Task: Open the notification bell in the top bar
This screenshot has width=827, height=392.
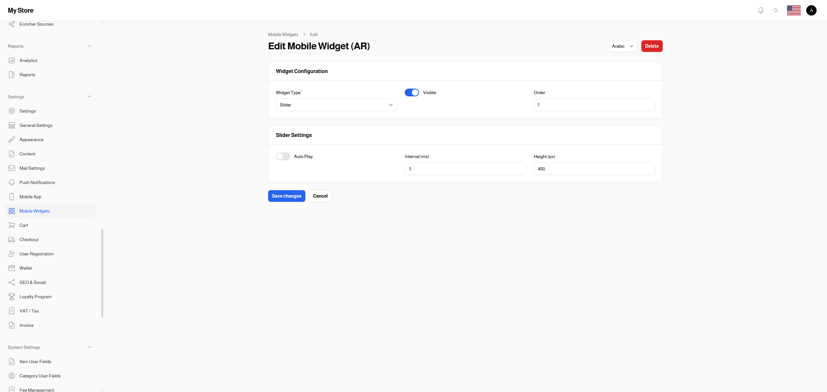Action: (761, 10)
